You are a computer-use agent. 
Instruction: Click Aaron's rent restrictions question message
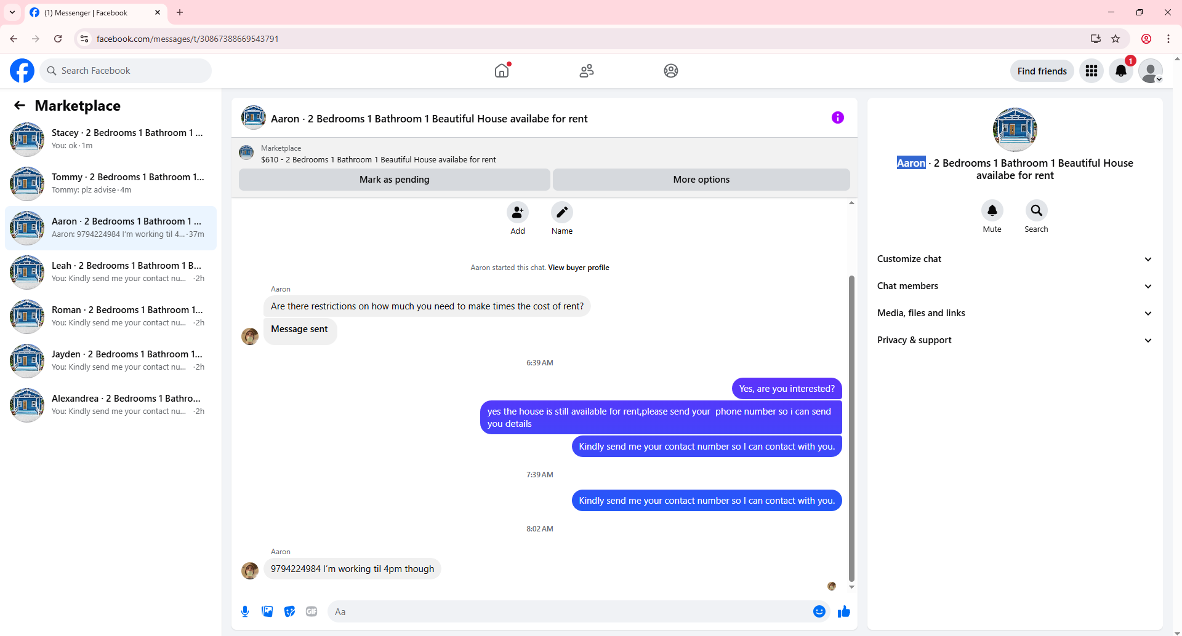coord(427,306)
